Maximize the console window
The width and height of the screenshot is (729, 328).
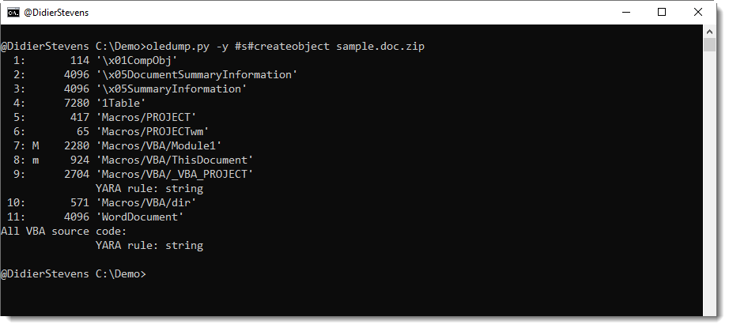coord(662,12)
